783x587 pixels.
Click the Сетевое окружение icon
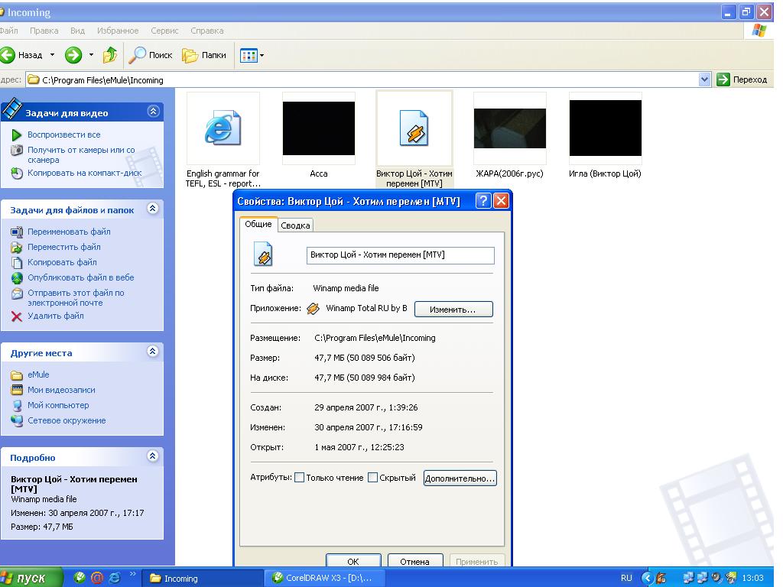pyautogui.click(x=17, y=421)
